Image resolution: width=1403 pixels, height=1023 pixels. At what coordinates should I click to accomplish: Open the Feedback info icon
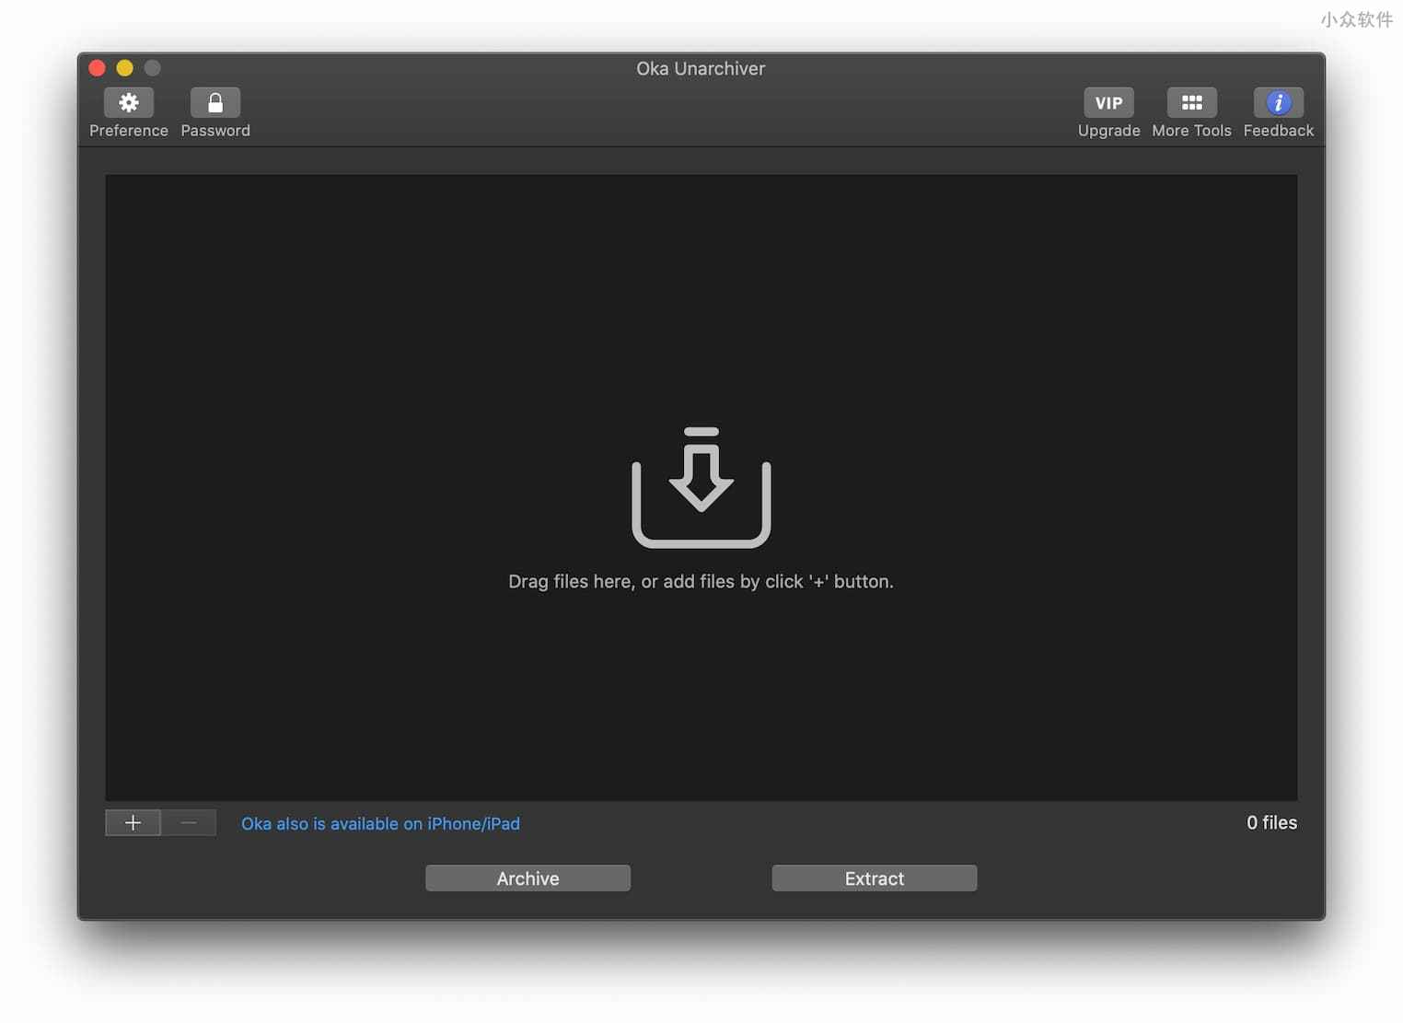1278,102
